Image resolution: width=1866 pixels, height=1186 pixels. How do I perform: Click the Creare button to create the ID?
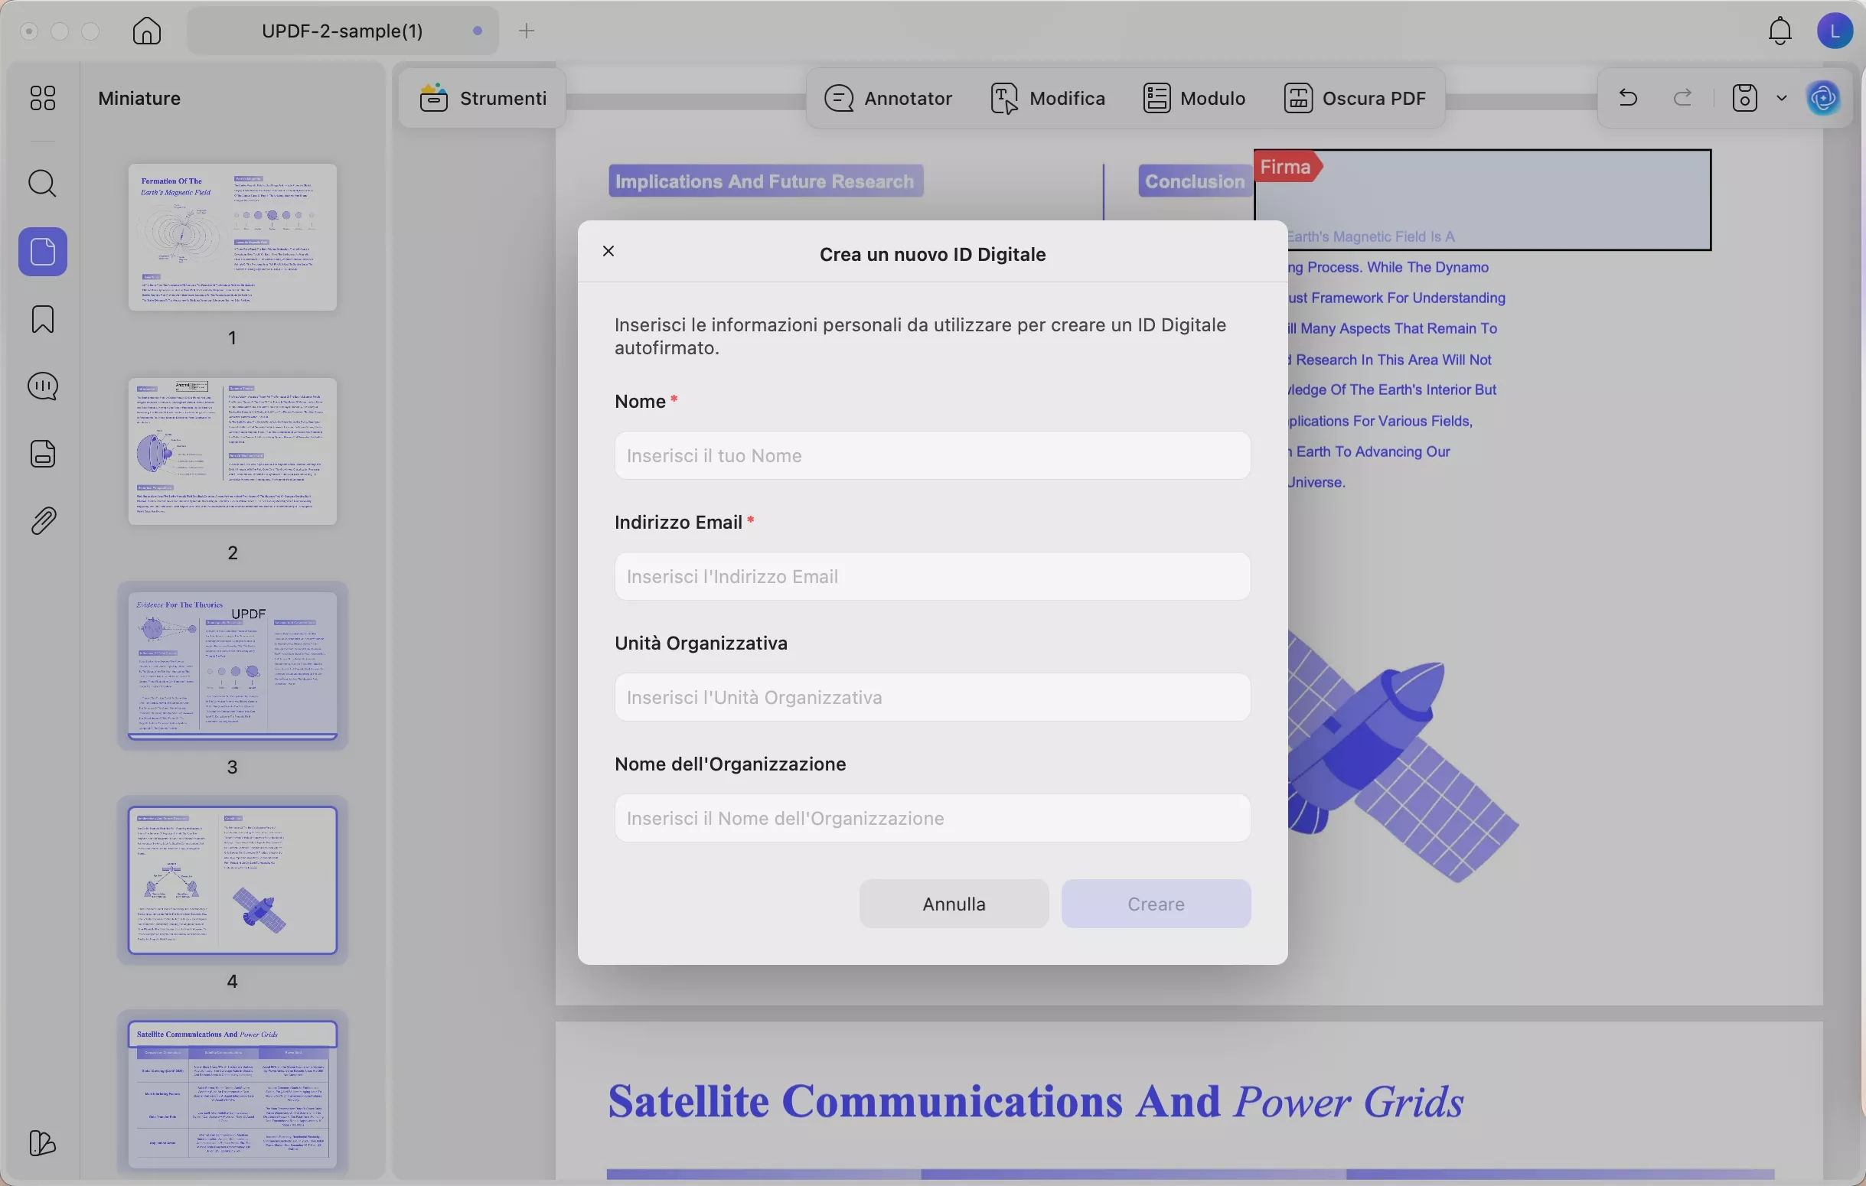tap(1156, 903)
